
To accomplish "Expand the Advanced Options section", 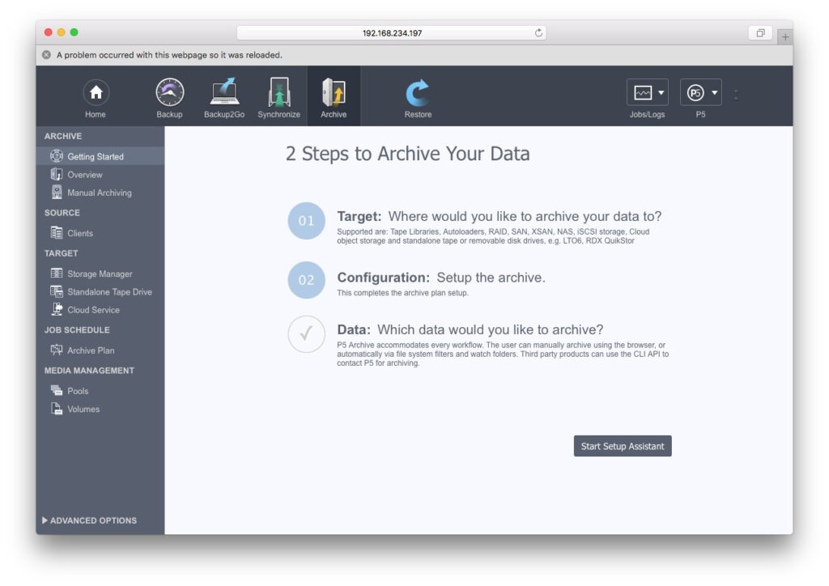I will (89, 520).
